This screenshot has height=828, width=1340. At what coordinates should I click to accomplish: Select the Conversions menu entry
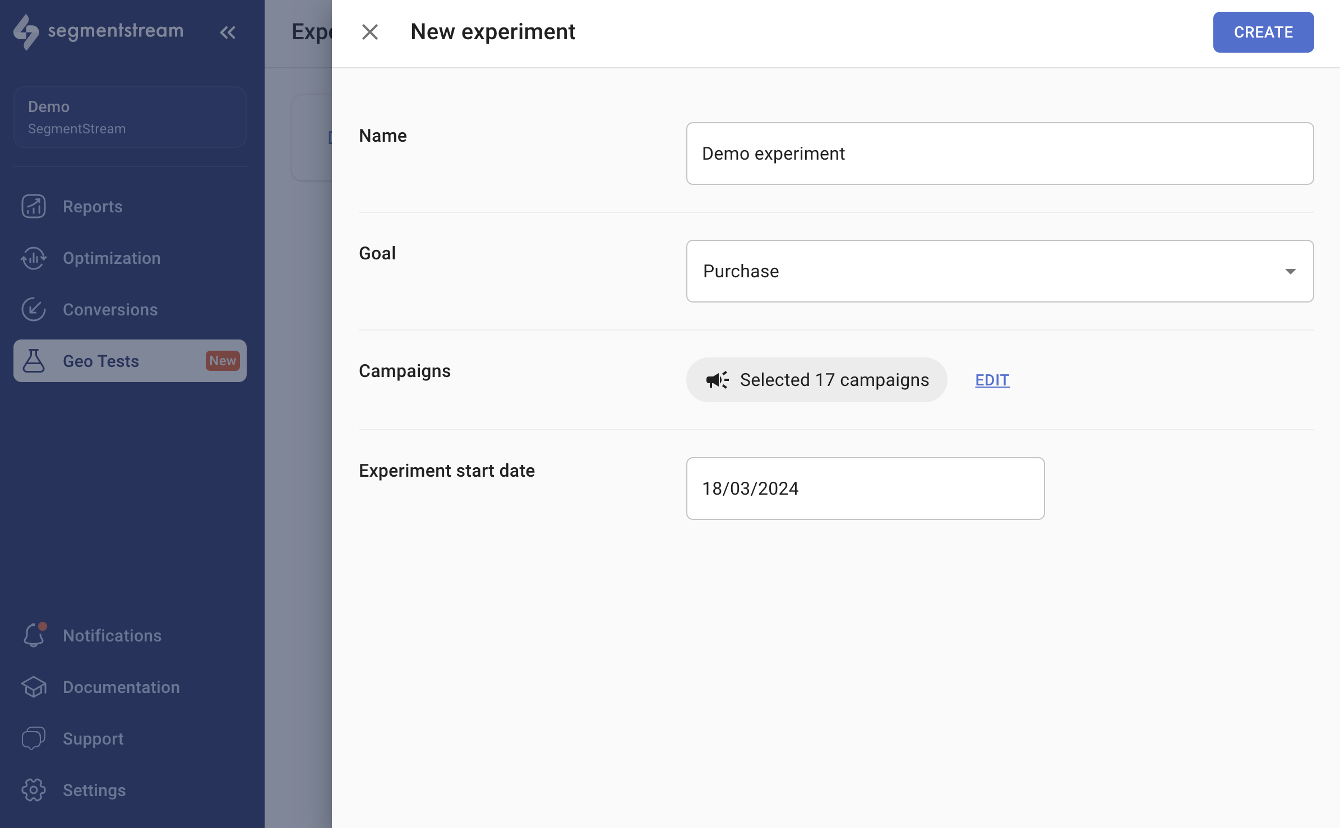(110, 309)
